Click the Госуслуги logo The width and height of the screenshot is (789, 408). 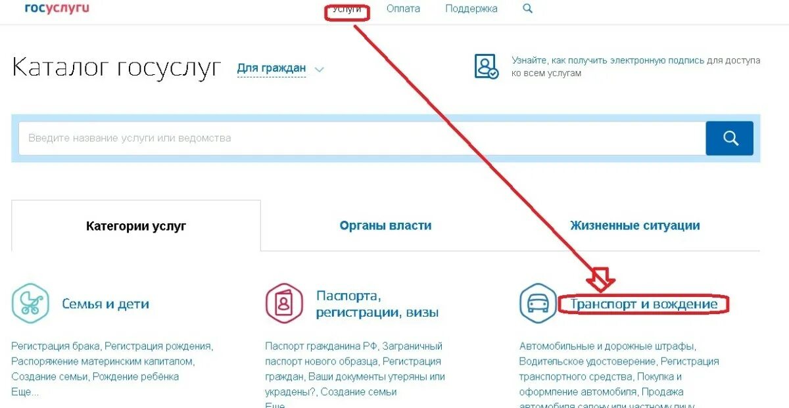click(57, 8)
